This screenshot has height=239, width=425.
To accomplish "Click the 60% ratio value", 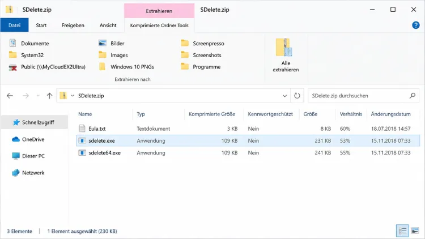I will pyautogui.click(x=345, y=129).
